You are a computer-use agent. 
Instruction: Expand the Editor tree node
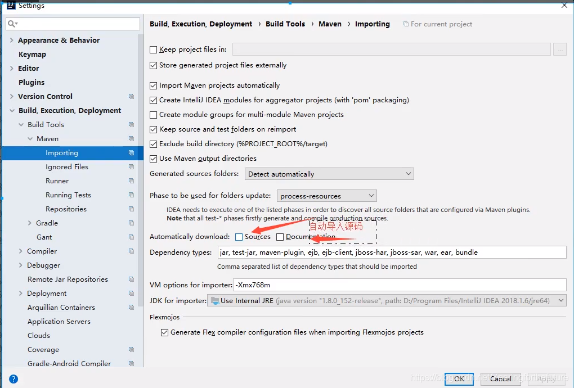pyautogui.click(x=11, y=69)
